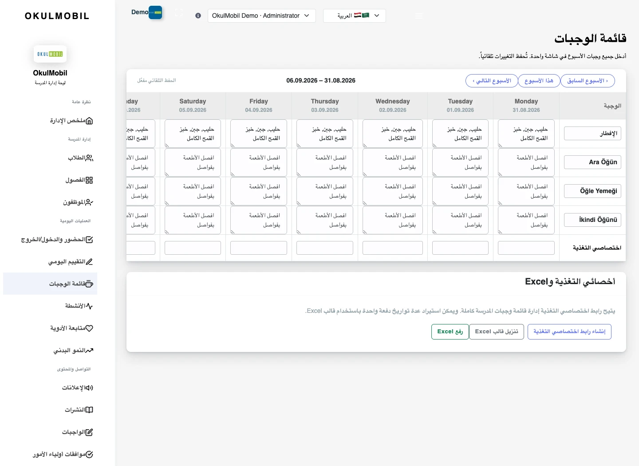The width and height of the screenshot is (639, 466).
Task: Go to the next week
Action: (492, 81)
